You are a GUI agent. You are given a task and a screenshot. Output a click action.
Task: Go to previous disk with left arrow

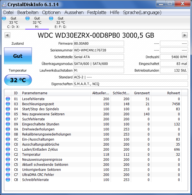7,35
